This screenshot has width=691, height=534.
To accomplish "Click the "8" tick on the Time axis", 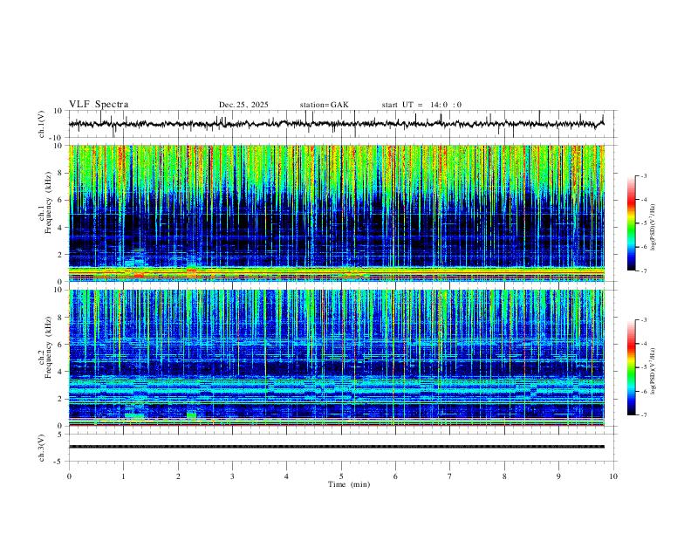I will click(x=504, y=476).
